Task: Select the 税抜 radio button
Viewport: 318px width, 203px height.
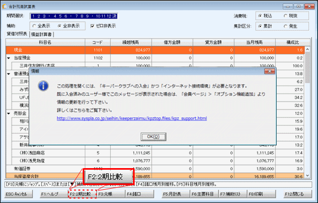Action: click(x=286, y=16)
